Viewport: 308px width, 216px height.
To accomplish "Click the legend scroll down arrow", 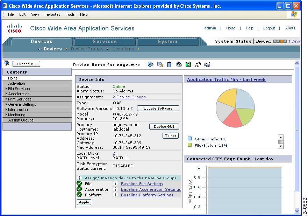I will [281, 146].
